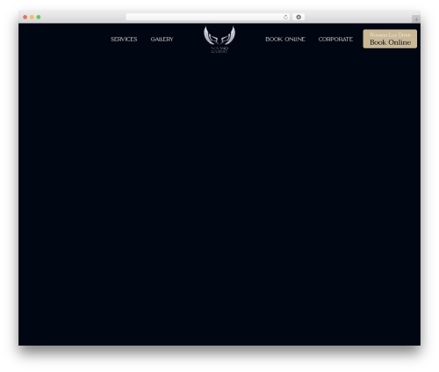Maximize the window with green button

pyautogui.click(x=39, y=17)
